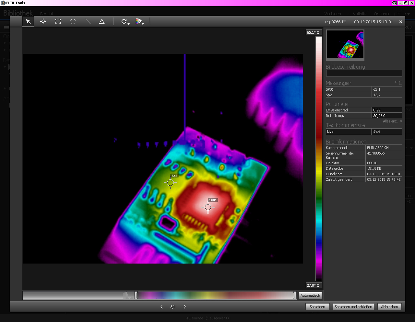Switch to the Bibliothek tab behind the editor
415x322 pixels.
coord(18,13)
